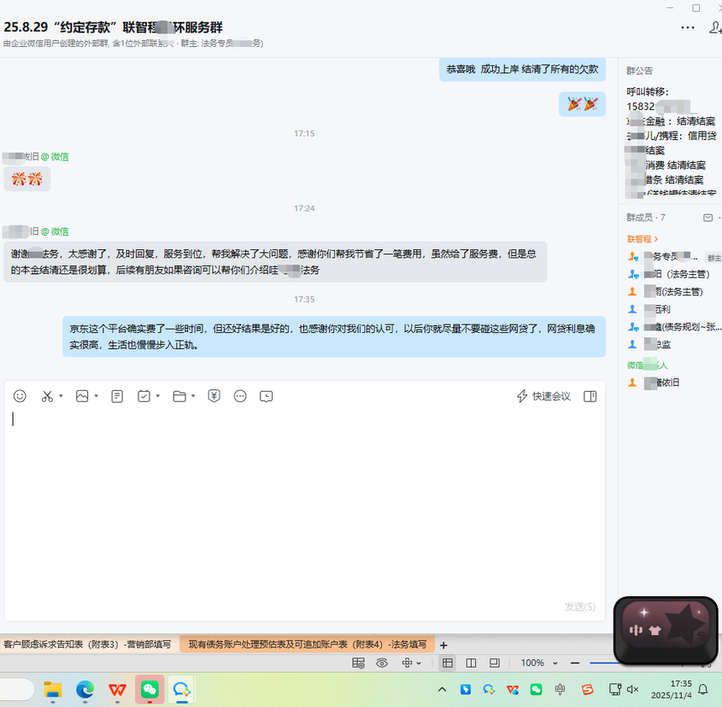This screenshot has width=722, height=707.
Task: Open the chat history icon in toolbar
Action: point(266,396)
